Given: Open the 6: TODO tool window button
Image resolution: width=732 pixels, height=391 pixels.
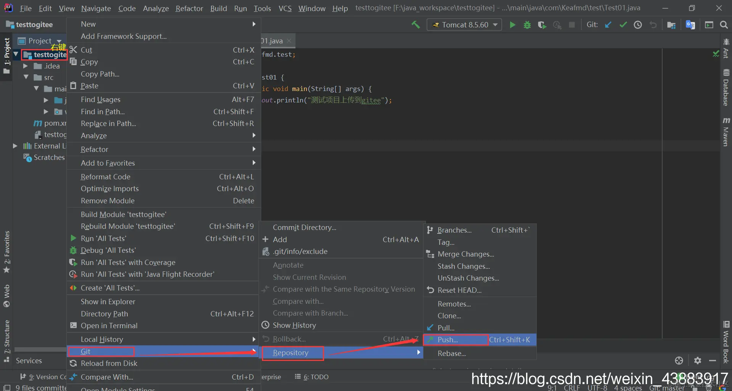Looking at the screenshot, I should click(x=312, y=377).
